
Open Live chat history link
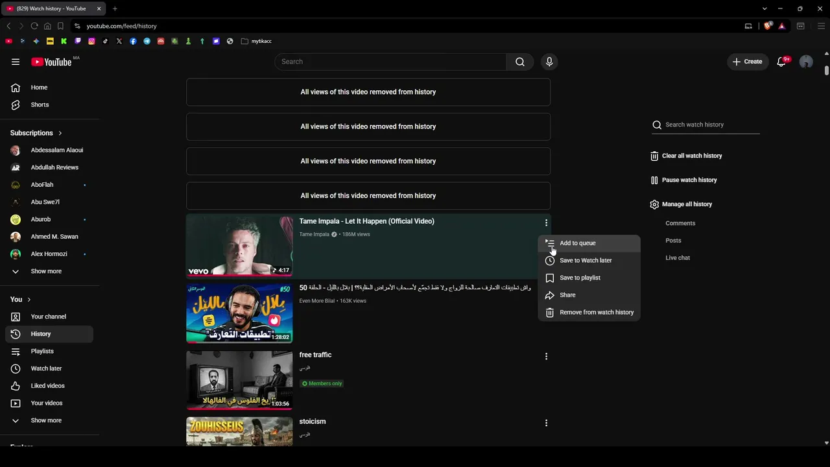point(678,258)
